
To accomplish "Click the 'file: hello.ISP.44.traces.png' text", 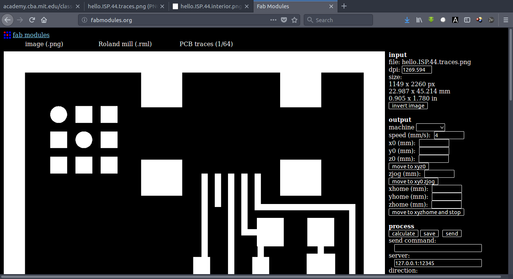I will click(430, 62).
